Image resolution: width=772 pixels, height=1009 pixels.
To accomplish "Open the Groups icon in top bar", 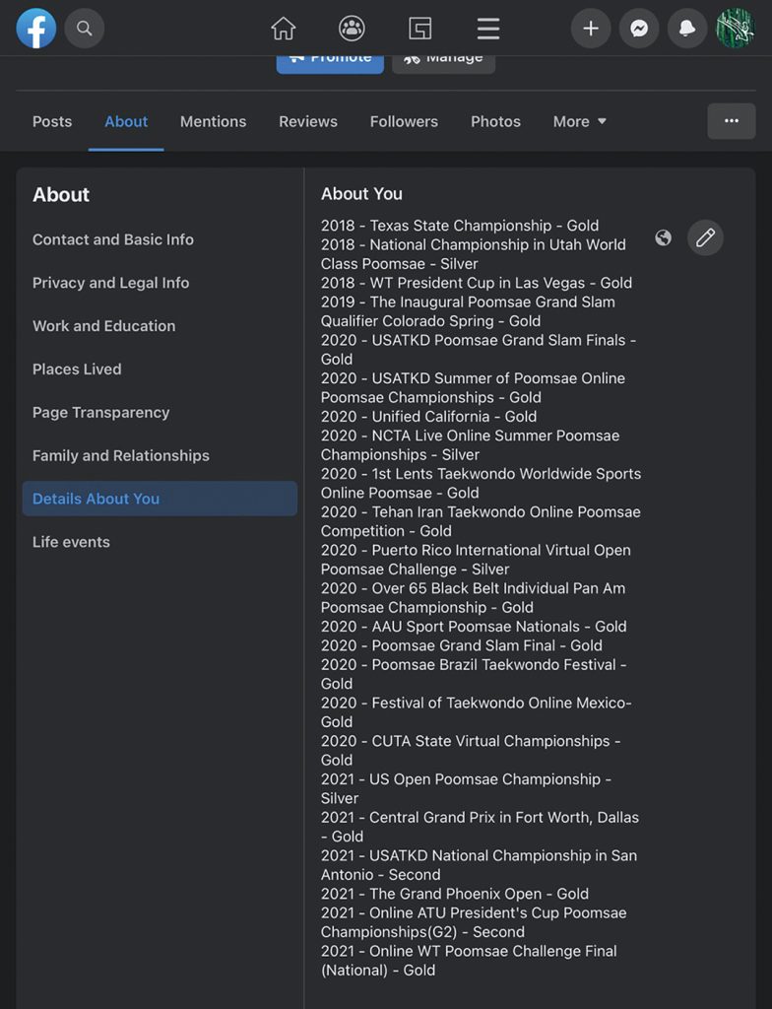I will tap(352, 29).
